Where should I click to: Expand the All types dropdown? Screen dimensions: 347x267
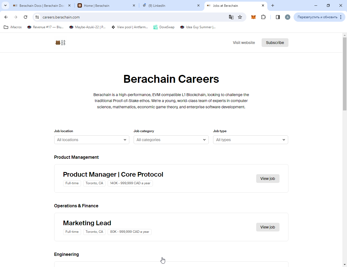(250, 140)
